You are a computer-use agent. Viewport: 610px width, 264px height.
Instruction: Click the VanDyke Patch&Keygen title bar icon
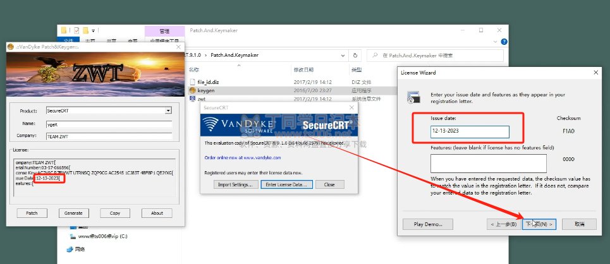tap(11, 47)
